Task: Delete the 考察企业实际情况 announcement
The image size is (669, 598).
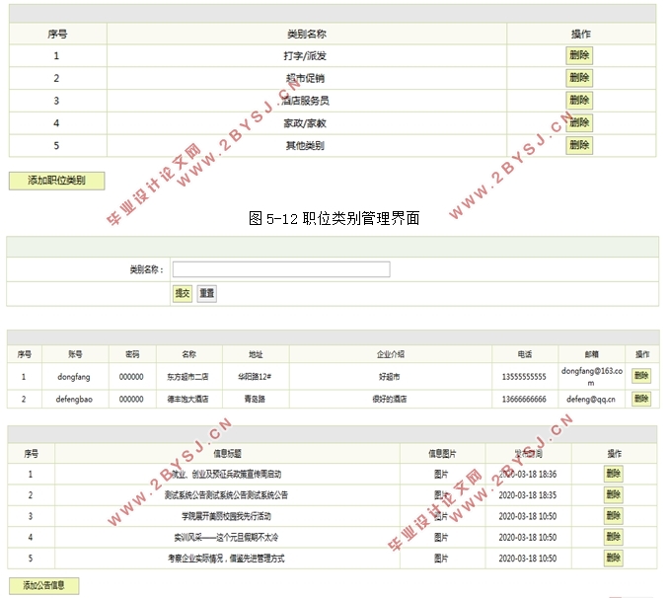Action: pos(614,558)
